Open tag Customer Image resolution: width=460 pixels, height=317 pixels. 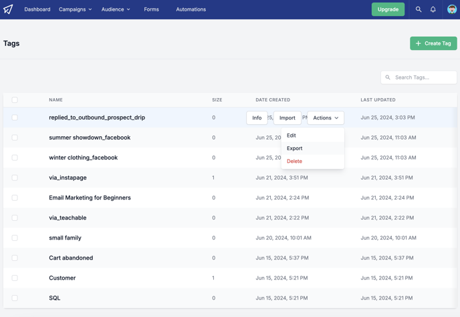pyautogui.click(x=62, y=278)
